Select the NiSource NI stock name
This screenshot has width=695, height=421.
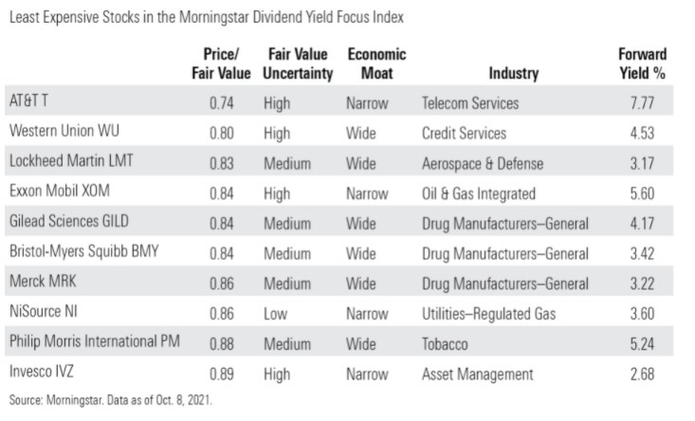pos(47,314)
